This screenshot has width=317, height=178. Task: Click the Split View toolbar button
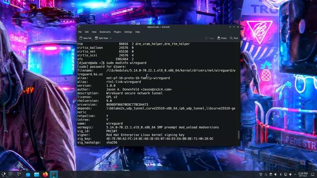point(102,38)
